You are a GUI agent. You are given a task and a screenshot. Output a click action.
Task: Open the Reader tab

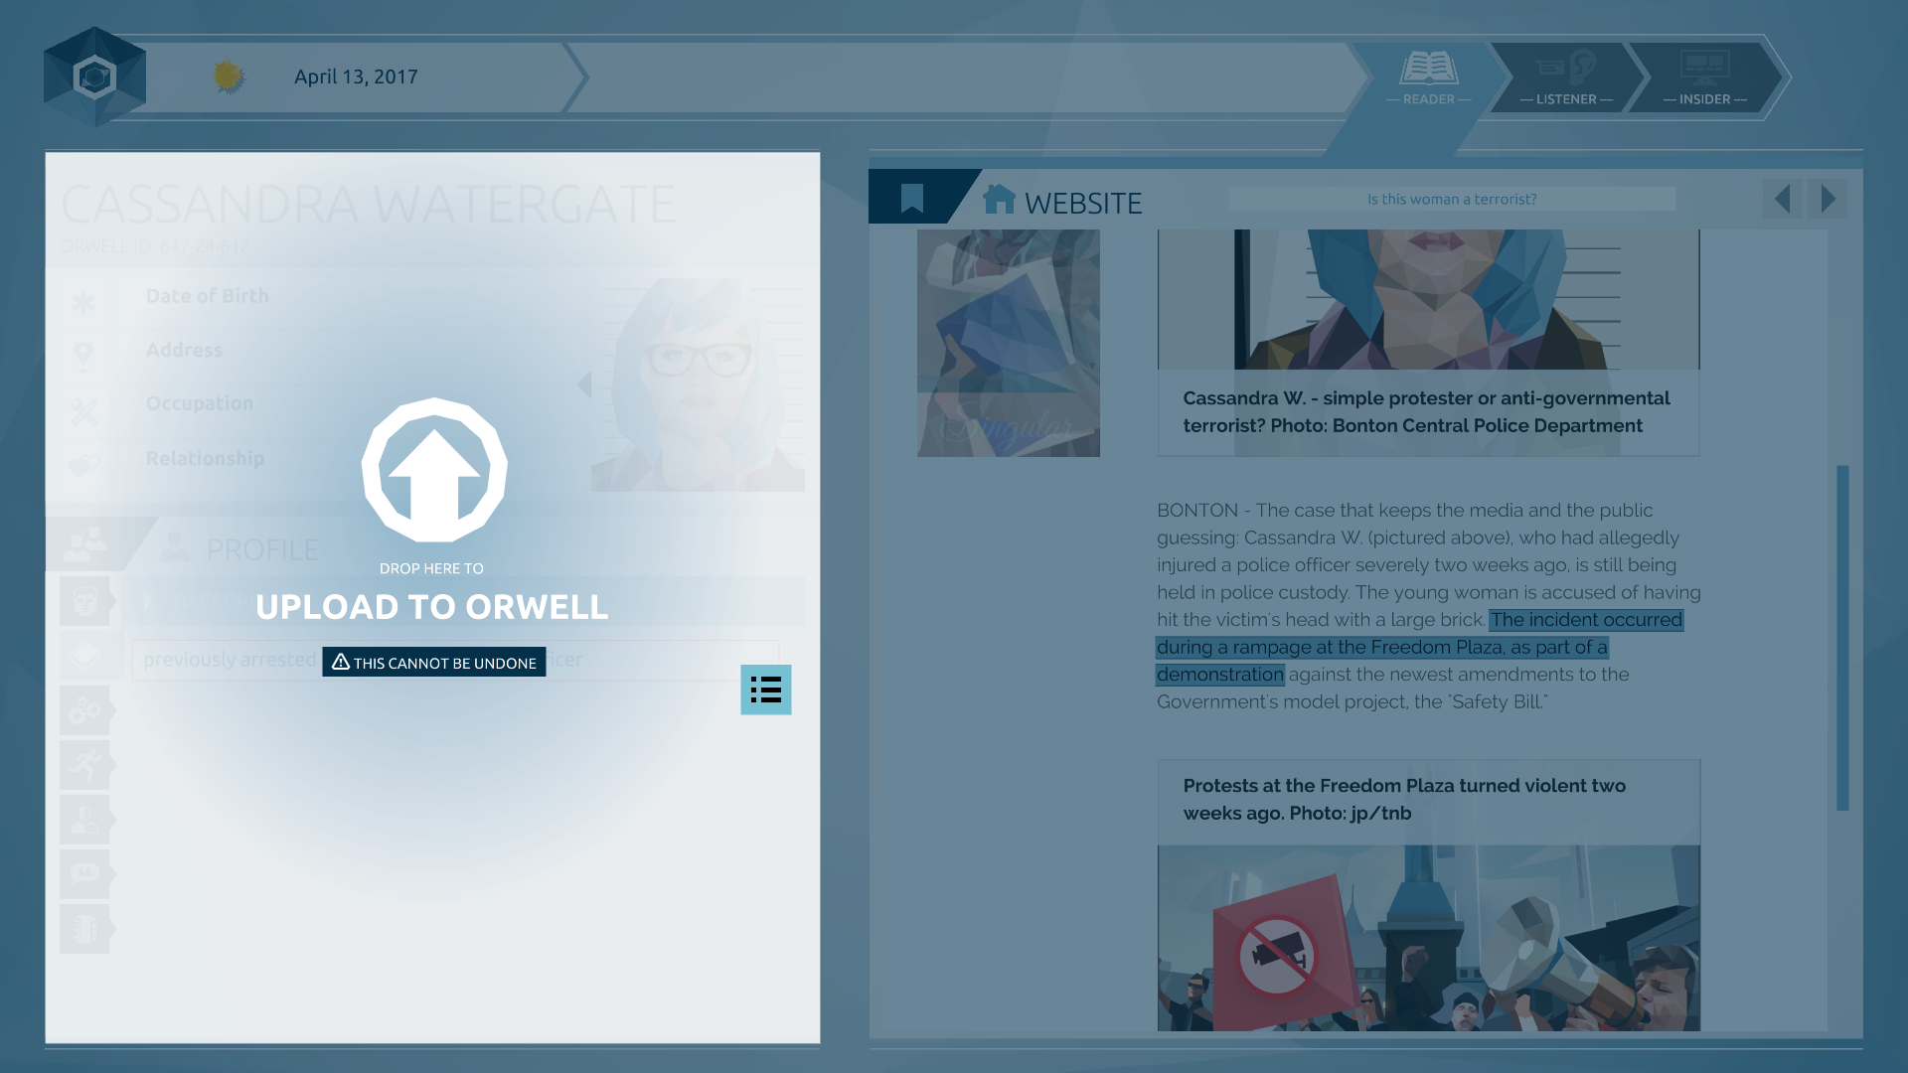(1428, 77)
